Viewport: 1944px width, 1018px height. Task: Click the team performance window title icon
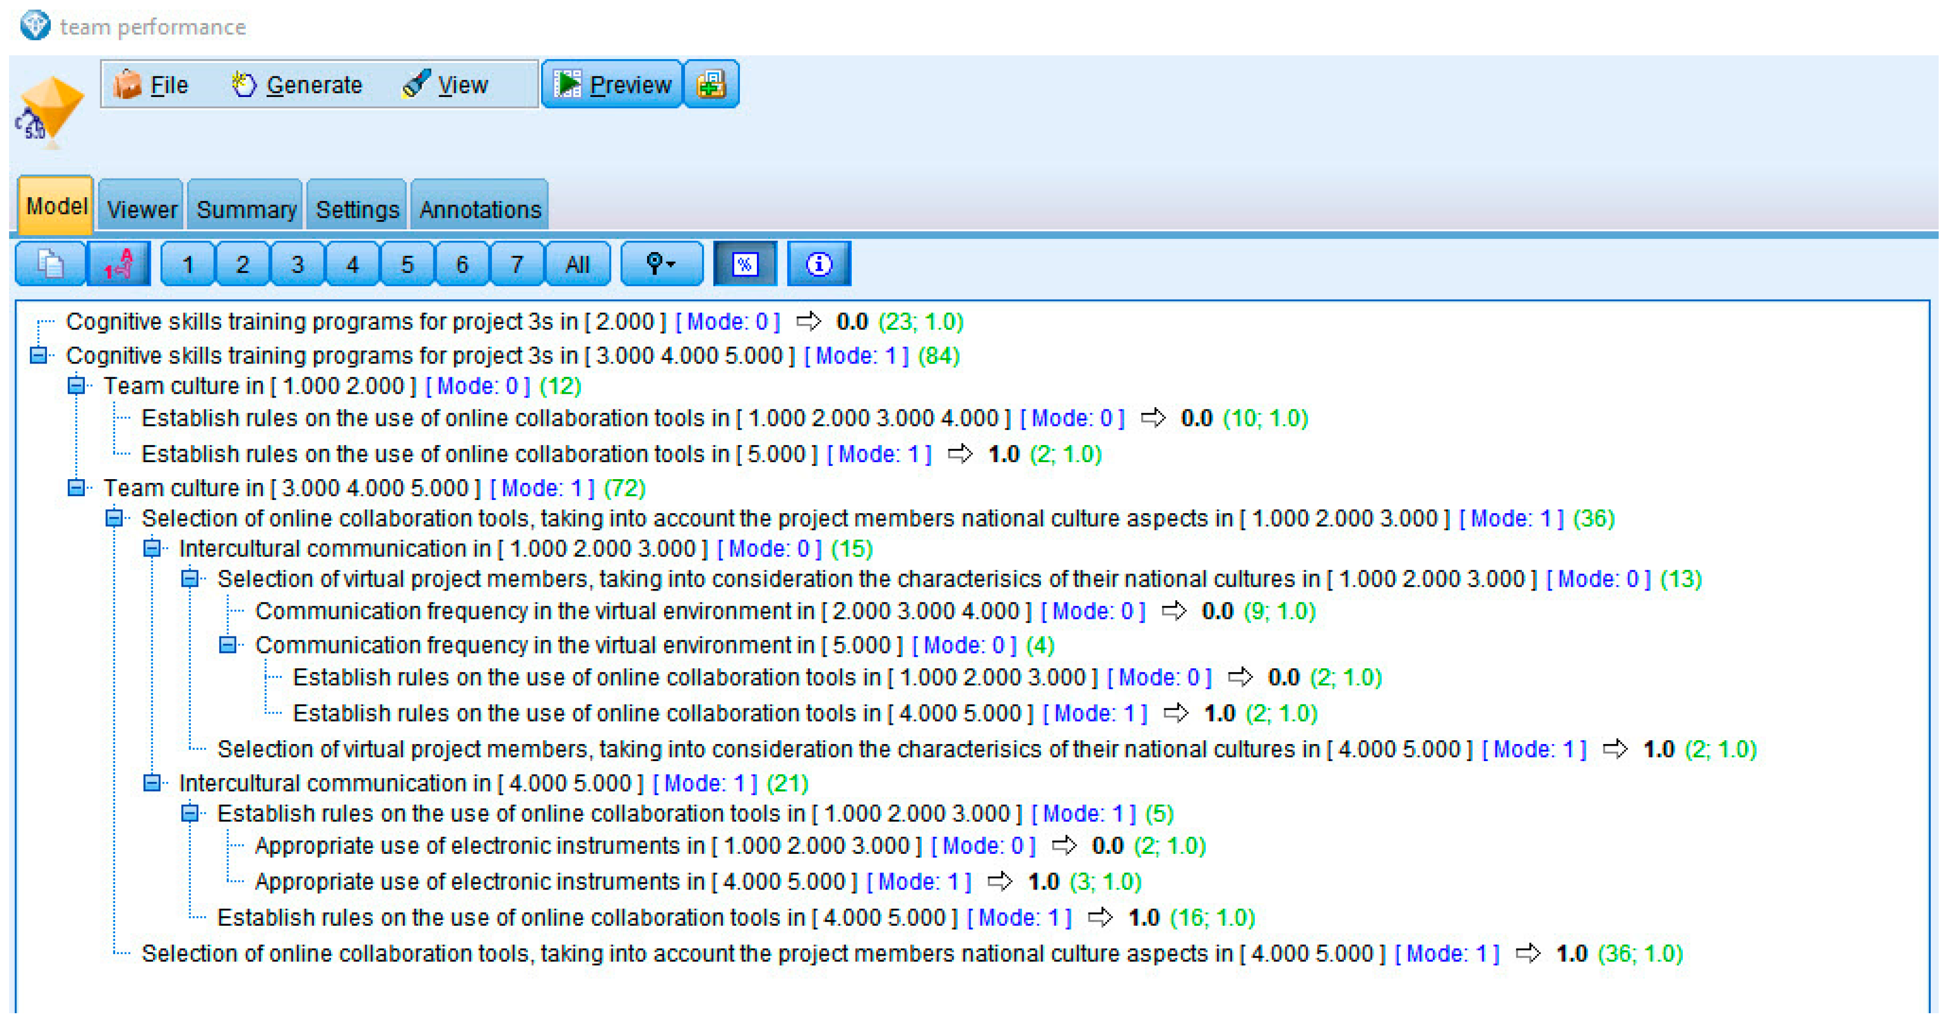click(x=35, y=26)
